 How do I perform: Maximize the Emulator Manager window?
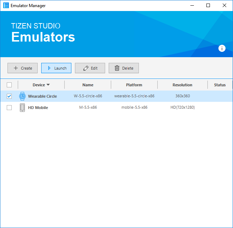pos(208,5)
